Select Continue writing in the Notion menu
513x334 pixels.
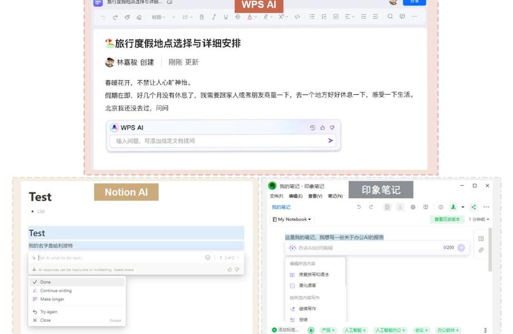(x=56, y=291)
